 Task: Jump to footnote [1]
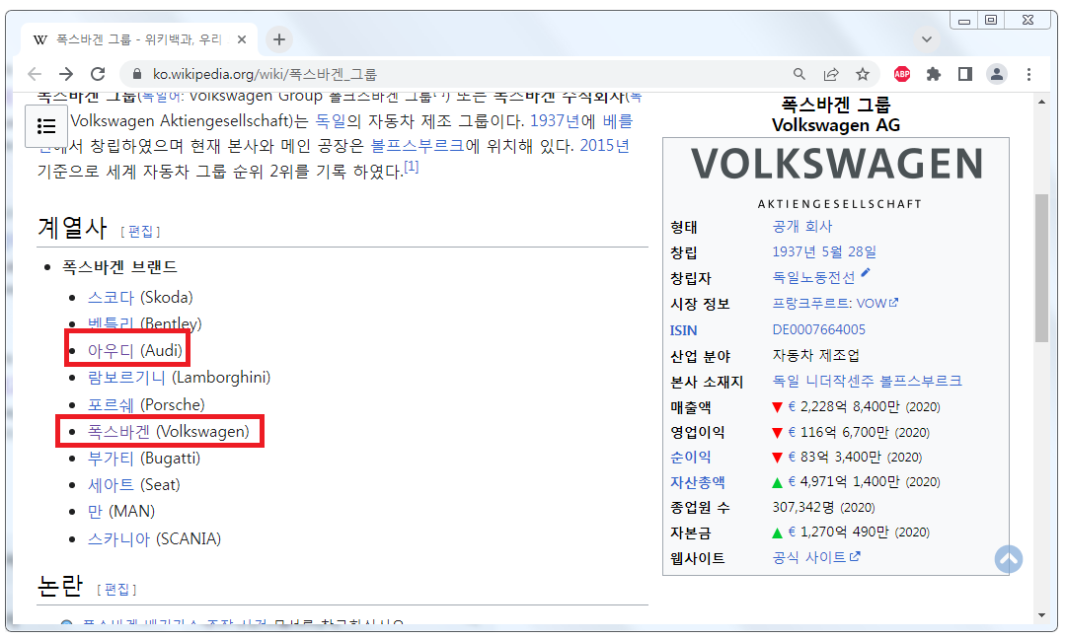click(x=412, y=167)
